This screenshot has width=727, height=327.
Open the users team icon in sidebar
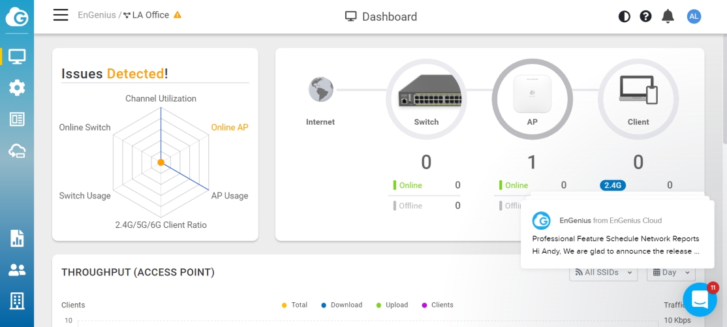click(17, 270)
